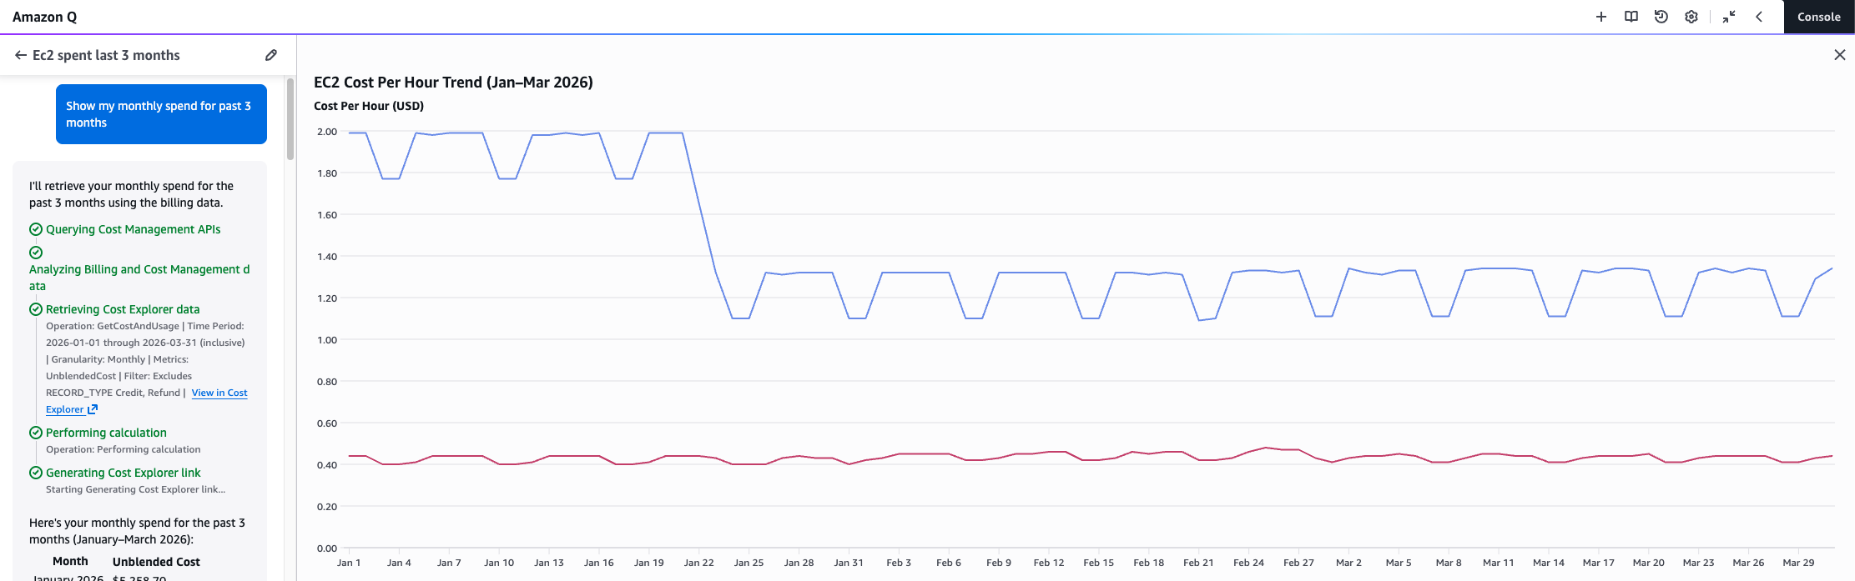Click the '1.00' y-axis label
Image resolution: width=1855 pixels, height=581 pixels.
(327, 340)
